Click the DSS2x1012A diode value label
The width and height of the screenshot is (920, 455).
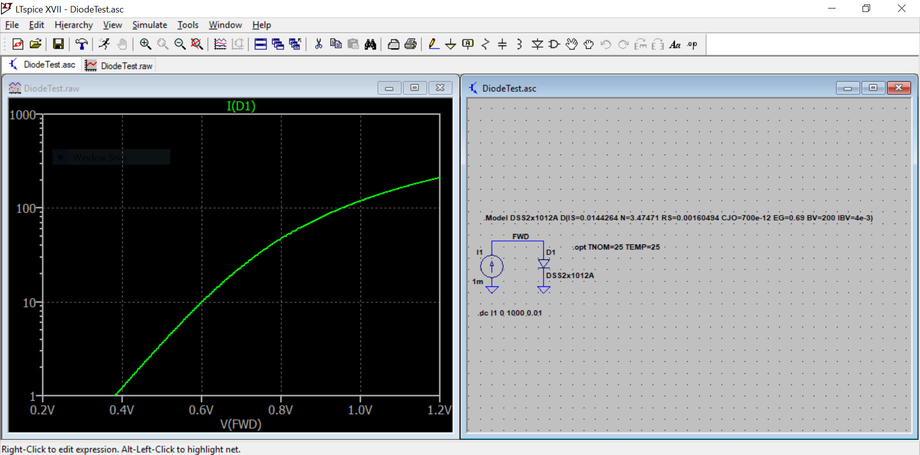point(570,275)
